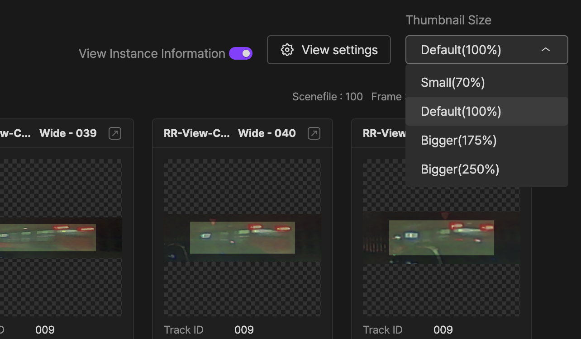The width and height of the screenshot is (581, 339).
Task: Click RR-View-C... name on Wide - 040 card
Action: click(197, 133)
